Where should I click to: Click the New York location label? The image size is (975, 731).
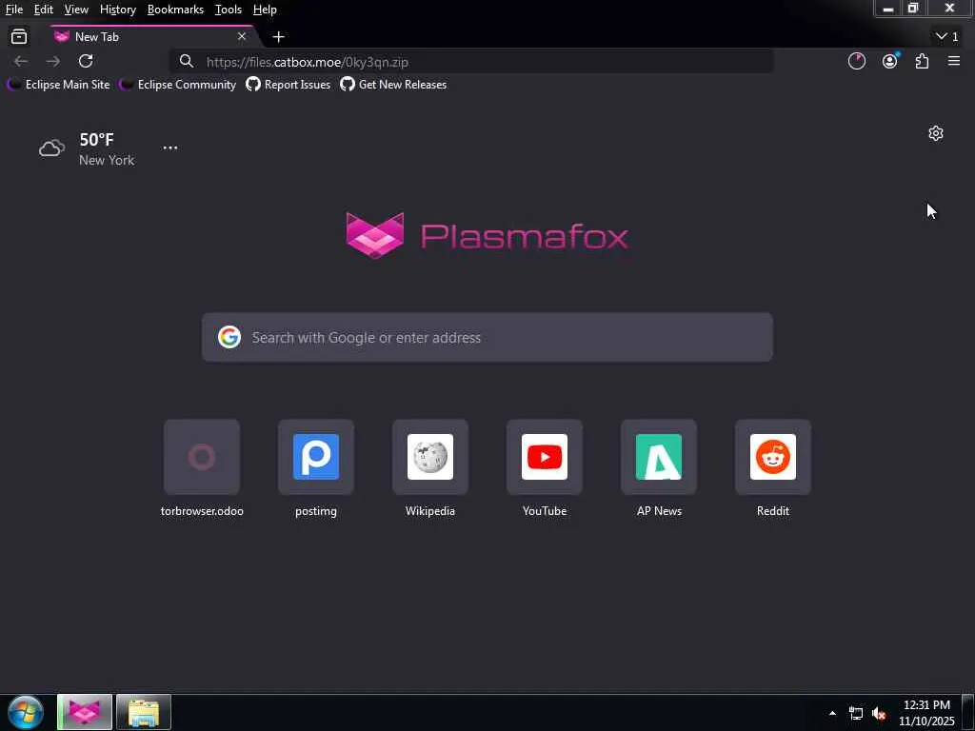(x=107, y=160)
